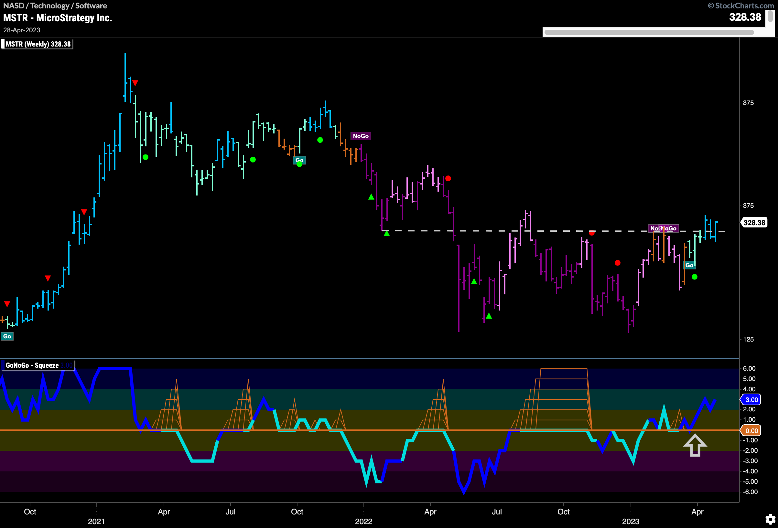Click the 5.00 oscillator axis label
Screen dimensions: 778x528
(749, 379)
